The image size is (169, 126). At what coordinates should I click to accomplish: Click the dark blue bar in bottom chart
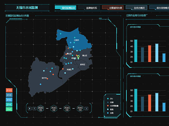tap(142, 104)
